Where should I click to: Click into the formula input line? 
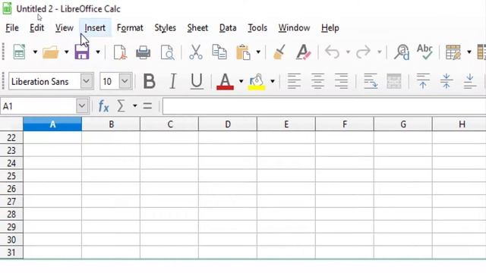coord(324,106)
